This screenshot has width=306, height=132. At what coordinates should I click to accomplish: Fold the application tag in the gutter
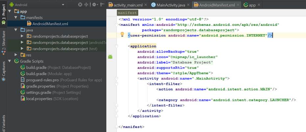(x=117, y=46)
